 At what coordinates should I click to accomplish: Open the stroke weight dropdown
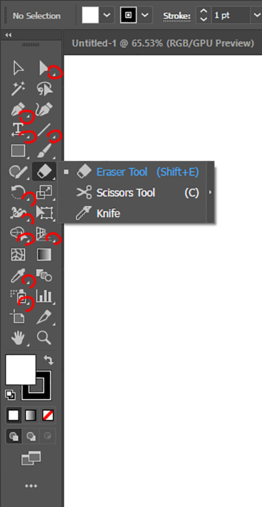257,15
